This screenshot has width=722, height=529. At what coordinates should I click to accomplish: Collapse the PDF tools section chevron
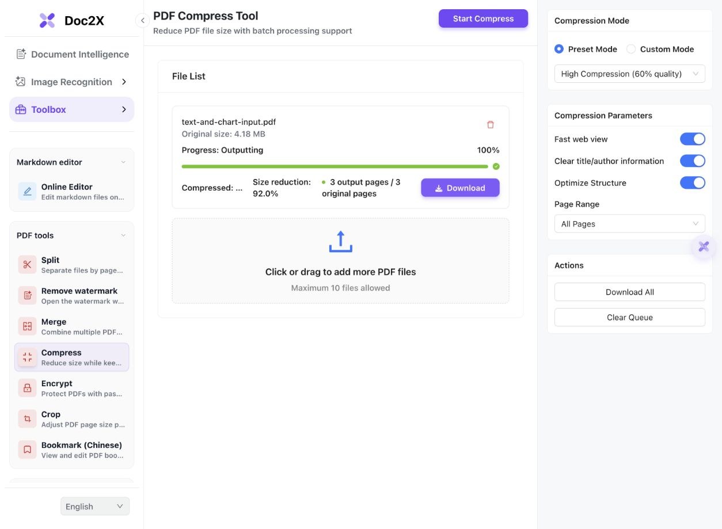point(123,235)
